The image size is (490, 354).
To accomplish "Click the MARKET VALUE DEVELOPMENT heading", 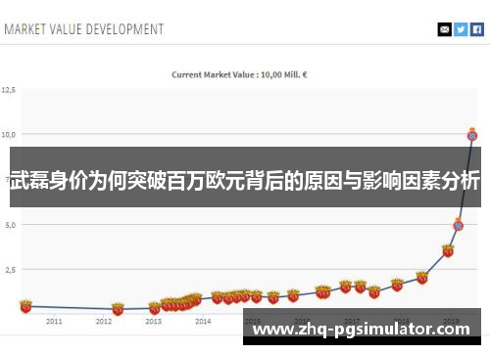I will [84, 29].
